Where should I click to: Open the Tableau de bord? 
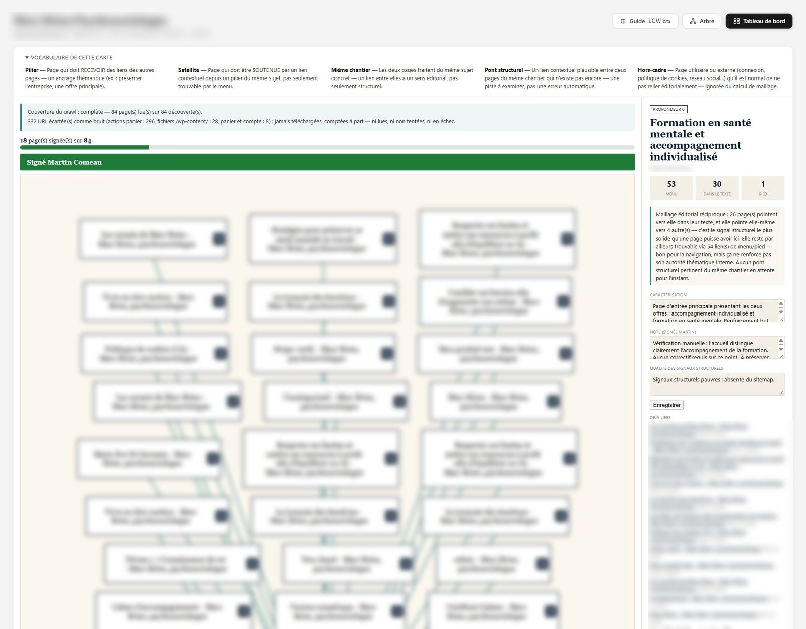[x=759, y=21]
